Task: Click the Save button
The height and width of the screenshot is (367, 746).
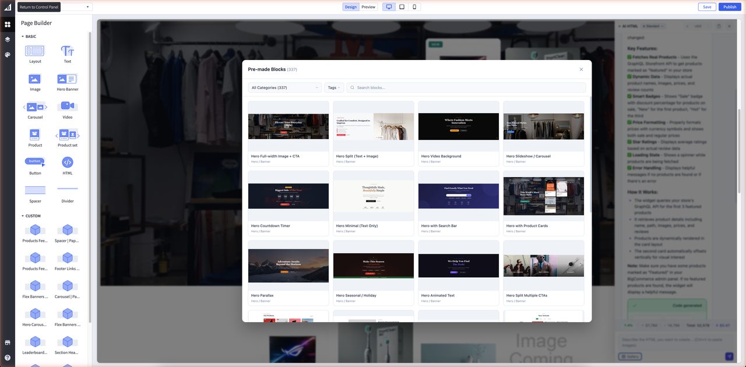Action: (x=707, y=7)
